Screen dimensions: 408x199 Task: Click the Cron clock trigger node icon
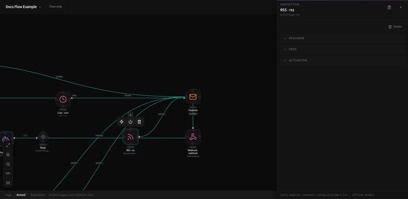pos(63,99)
